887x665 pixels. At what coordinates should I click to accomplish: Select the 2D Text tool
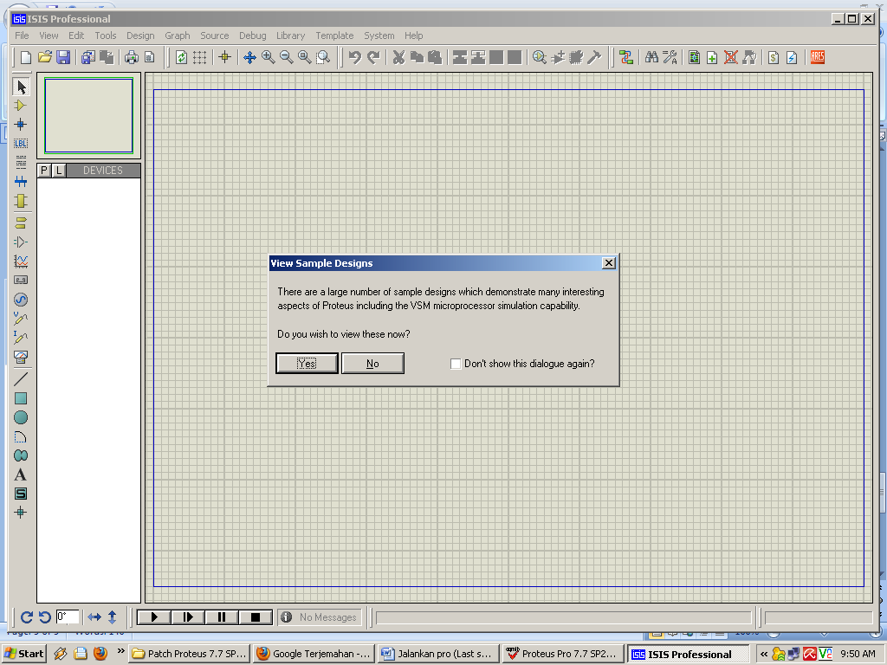[21, 475]
